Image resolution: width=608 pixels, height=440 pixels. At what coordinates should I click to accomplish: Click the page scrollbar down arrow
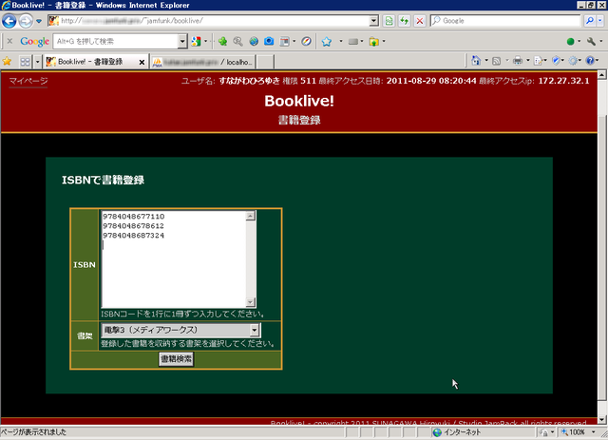pos(601,420)
